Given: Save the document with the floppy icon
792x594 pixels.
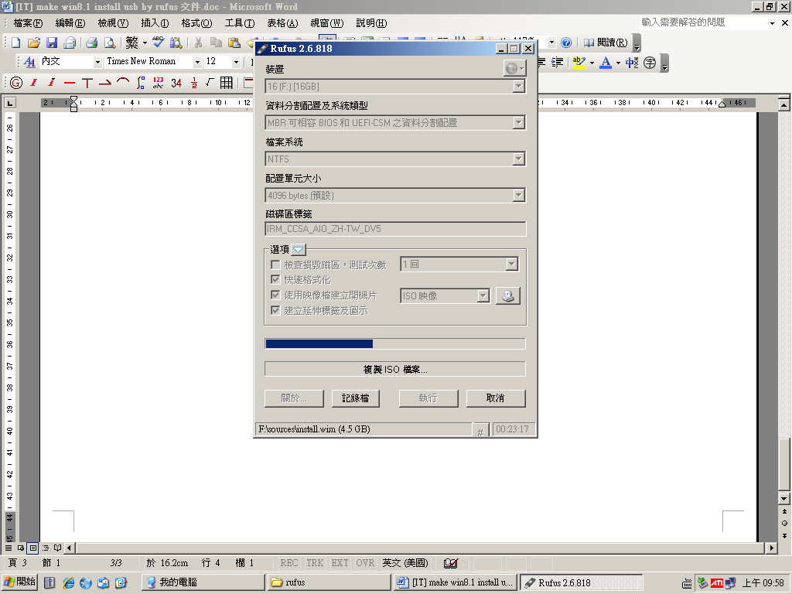Looking at the screenshot, I should coord(52,43).
